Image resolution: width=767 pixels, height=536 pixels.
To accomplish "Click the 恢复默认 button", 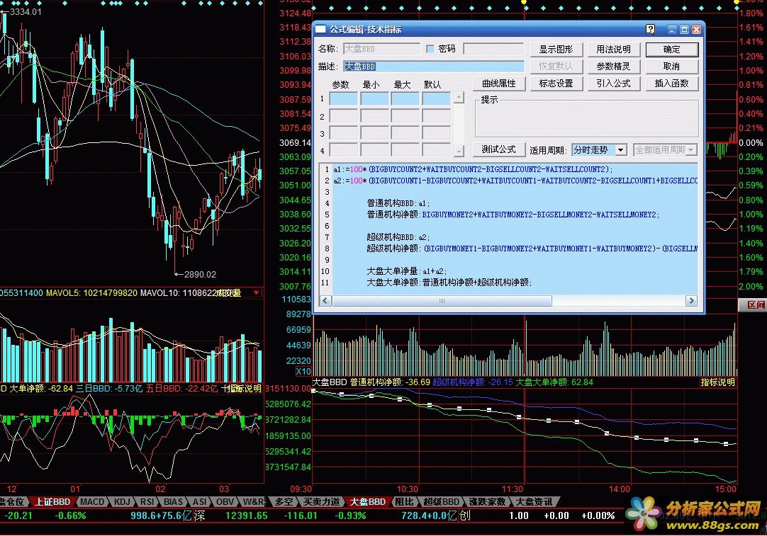I will [556, 67].
